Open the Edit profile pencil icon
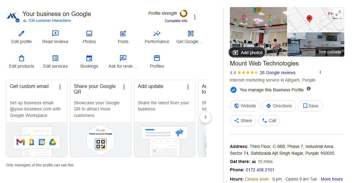 [x=22, y=34]
